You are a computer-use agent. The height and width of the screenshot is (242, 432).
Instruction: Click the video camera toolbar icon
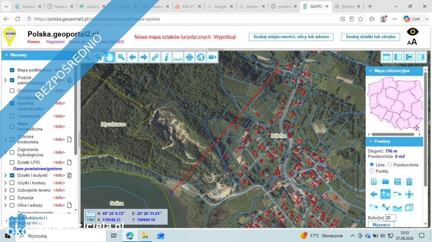(x=213, y=57)
